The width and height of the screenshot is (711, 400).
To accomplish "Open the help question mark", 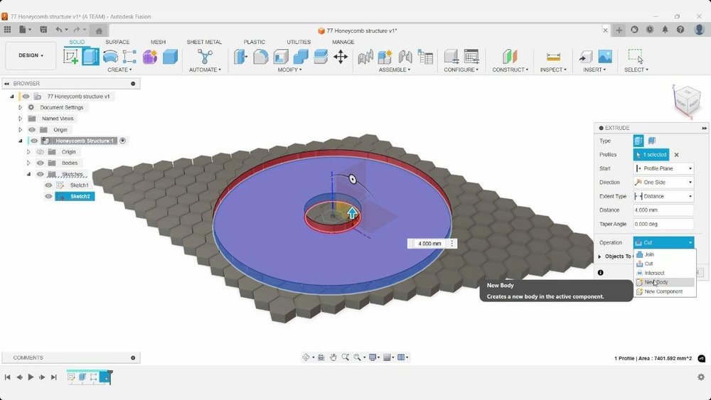I will pos(680,29).
